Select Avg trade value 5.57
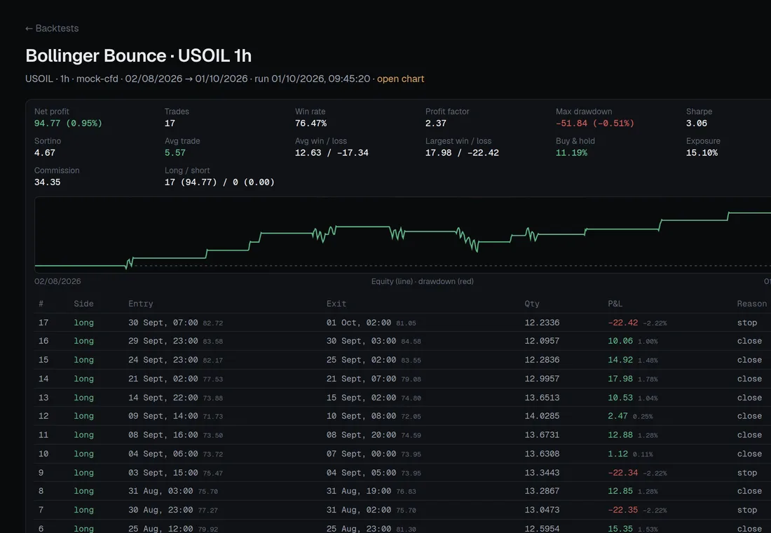771x533 pixels. point(175,153)
